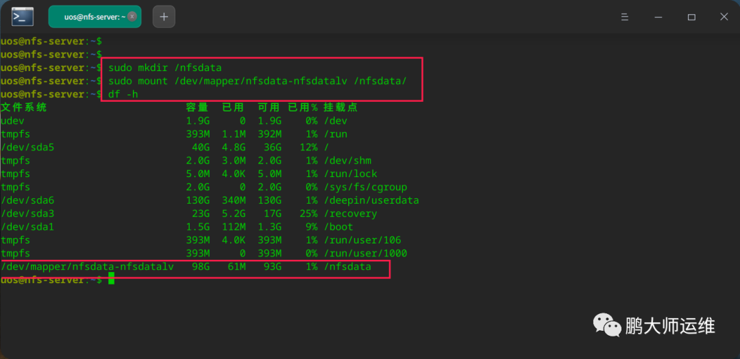The image size is (740, 359).
Task: Click the 'sudo mount /dev/mapper/nfsdata-nfsdatalv' command line
Action: click(257, 81)
